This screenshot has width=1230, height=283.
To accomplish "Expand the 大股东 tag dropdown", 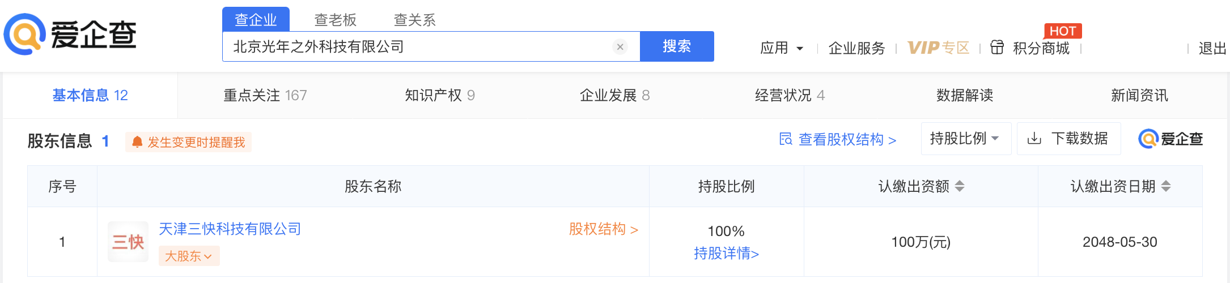I will click(189, 256).
